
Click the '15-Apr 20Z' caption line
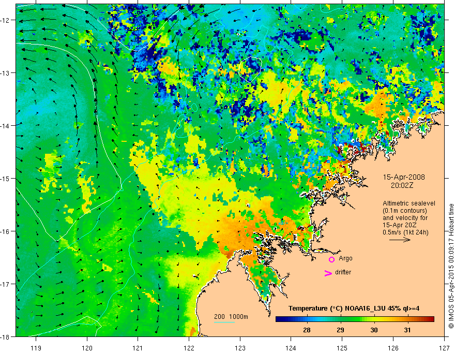[x=398, y=225]
